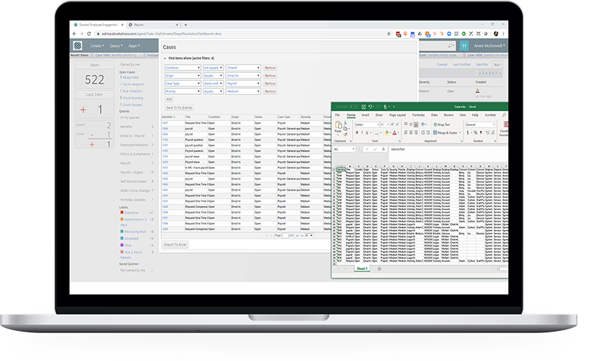Screen dimensions: 589x361
Task: Open the Create menu
Action: click(97, 46)
